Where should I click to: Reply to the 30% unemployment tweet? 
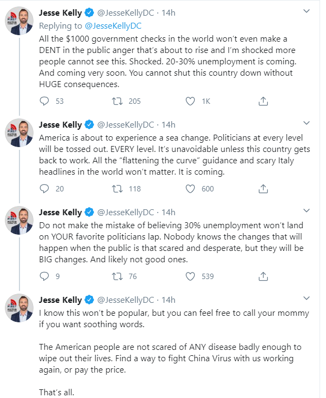[x=45, y=276]
